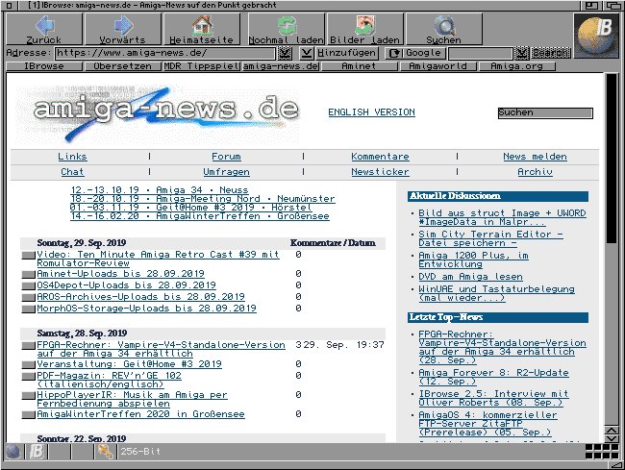Focus the page's Suchen search box
The width and height of the screenshot is (625, 470).
(545, 113)
